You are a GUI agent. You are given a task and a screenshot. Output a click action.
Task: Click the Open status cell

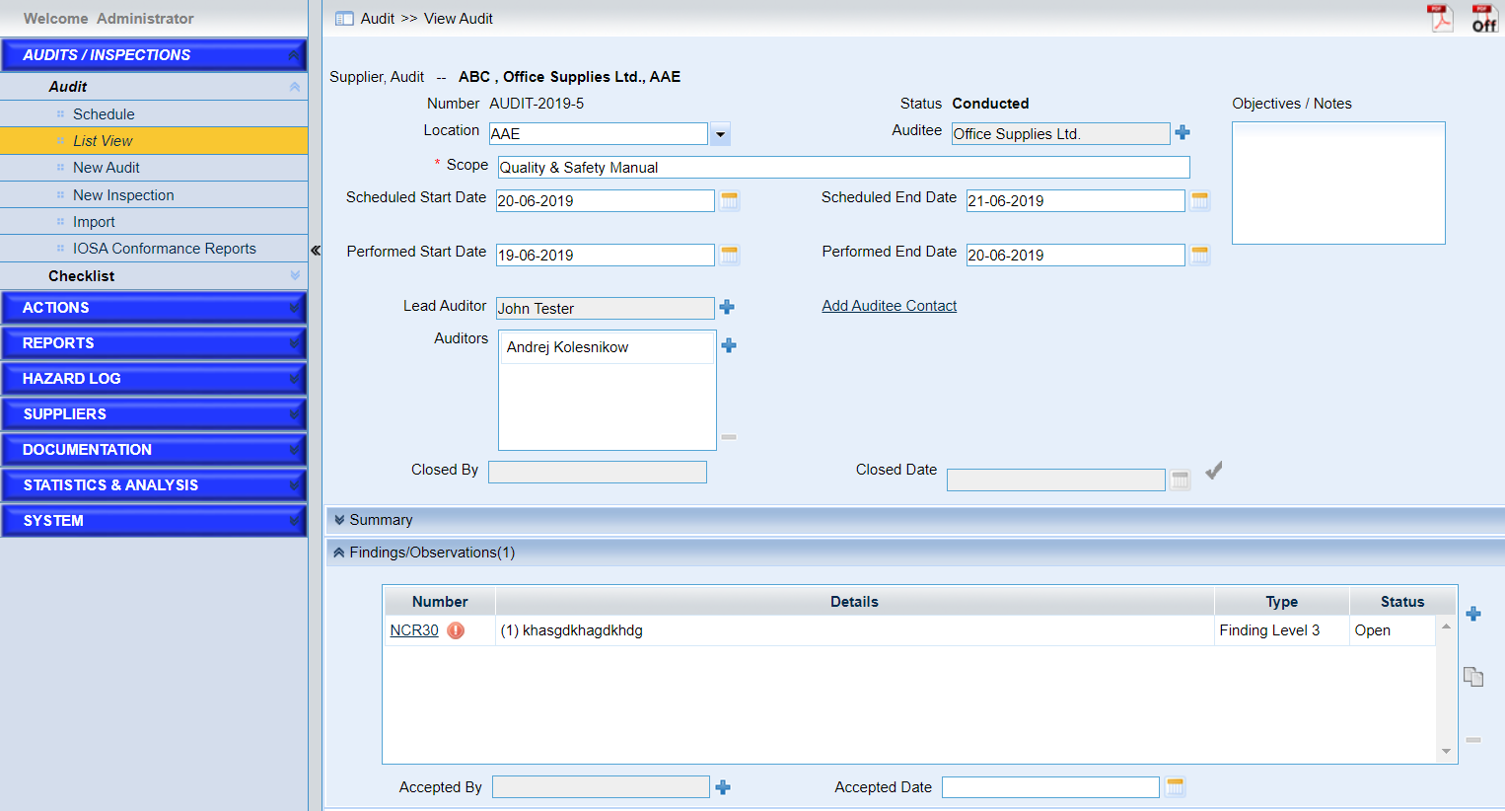[x=1393, y=630]
